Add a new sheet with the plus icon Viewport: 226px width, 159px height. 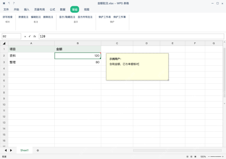click(x=38, y=150)
